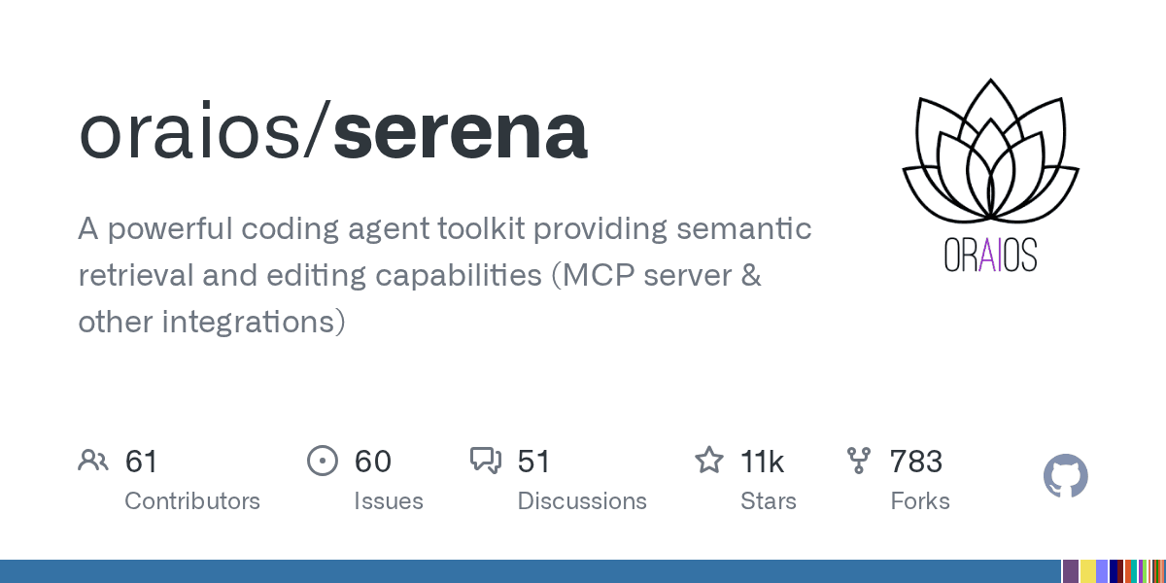Click the ORAIOS wordmark under the lotus
Screen dimensions: 1166x583
click(990, 255)
